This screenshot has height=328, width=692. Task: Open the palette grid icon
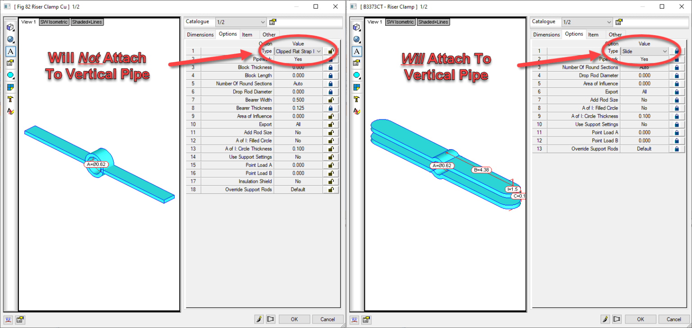coord(10,87)
